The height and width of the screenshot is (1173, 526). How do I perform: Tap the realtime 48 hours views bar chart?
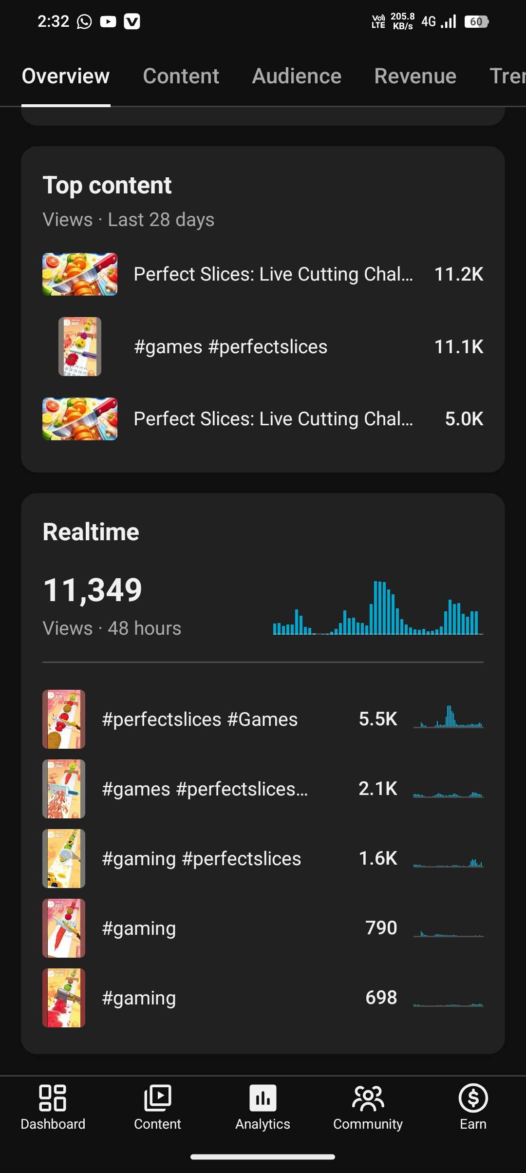(x=378, y=609)
